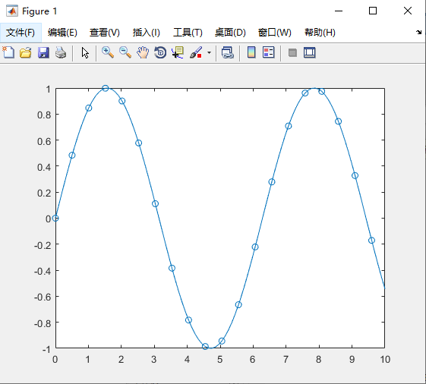
Task: Click the y-axis label 0.2
Action: 44,193
